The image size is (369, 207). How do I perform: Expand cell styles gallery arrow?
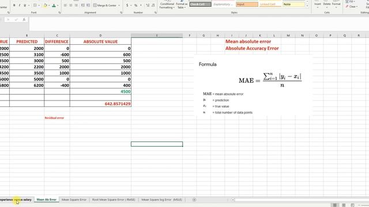click(x=307, y=6)
